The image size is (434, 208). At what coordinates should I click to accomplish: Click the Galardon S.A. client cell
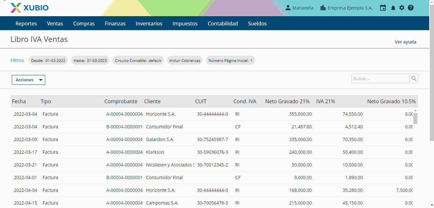(x=160, y=139)
